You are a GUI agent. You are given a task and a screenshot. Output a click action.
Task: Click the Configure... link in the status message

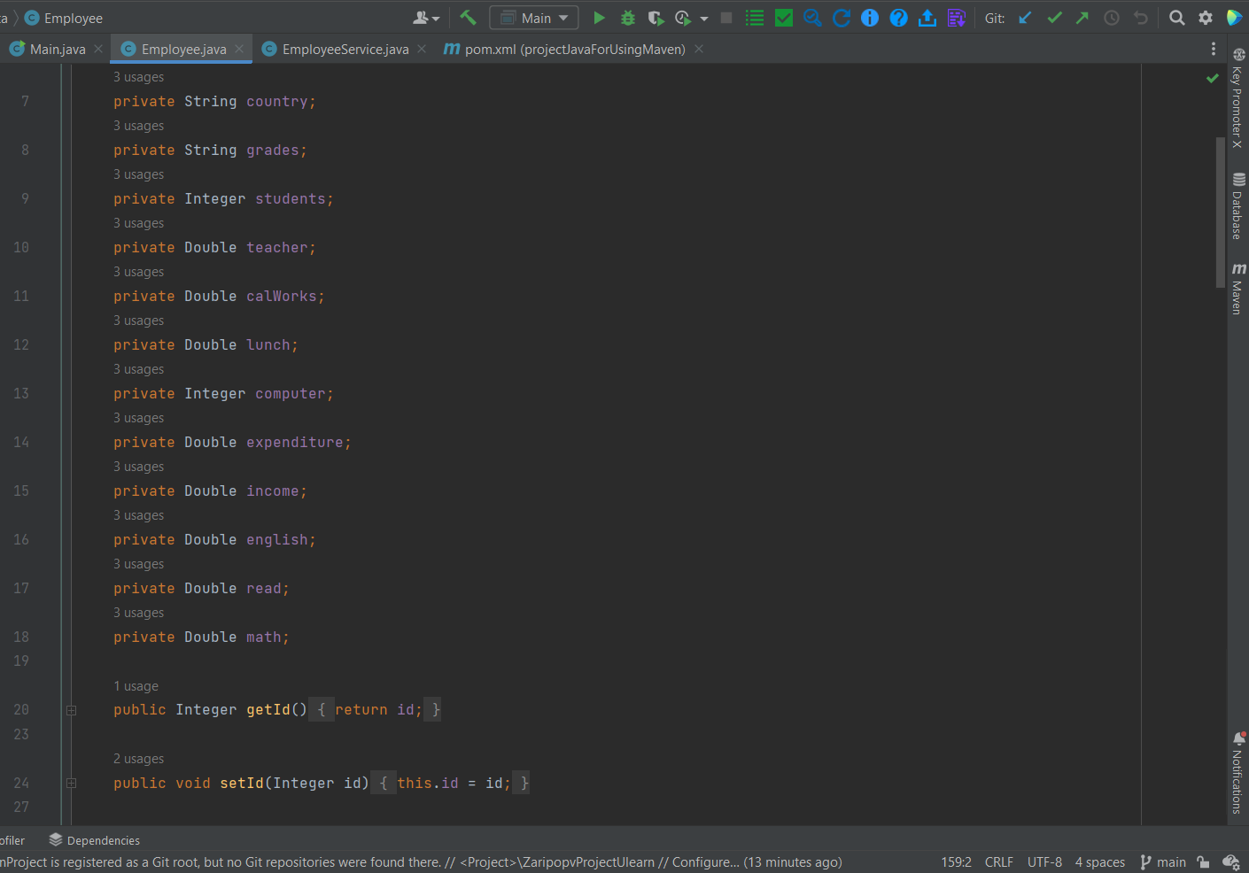[x=705, y=861]
